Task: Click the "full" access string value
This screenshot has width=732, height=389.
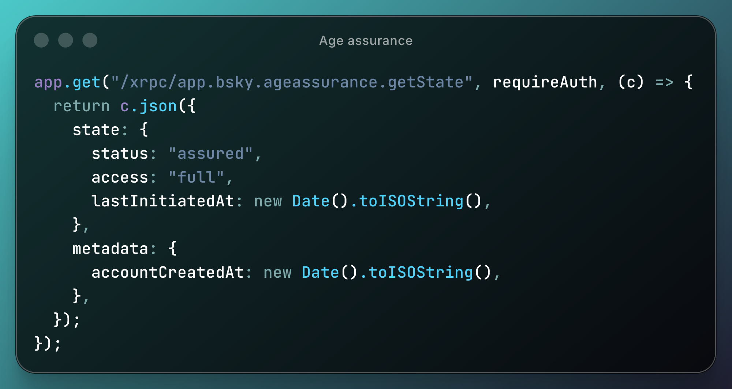Action: 196,177
